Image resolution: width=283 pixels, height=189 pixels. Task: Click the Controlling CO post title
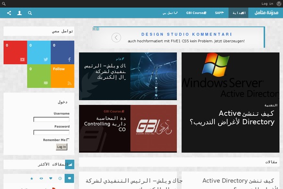pos(105,124)
